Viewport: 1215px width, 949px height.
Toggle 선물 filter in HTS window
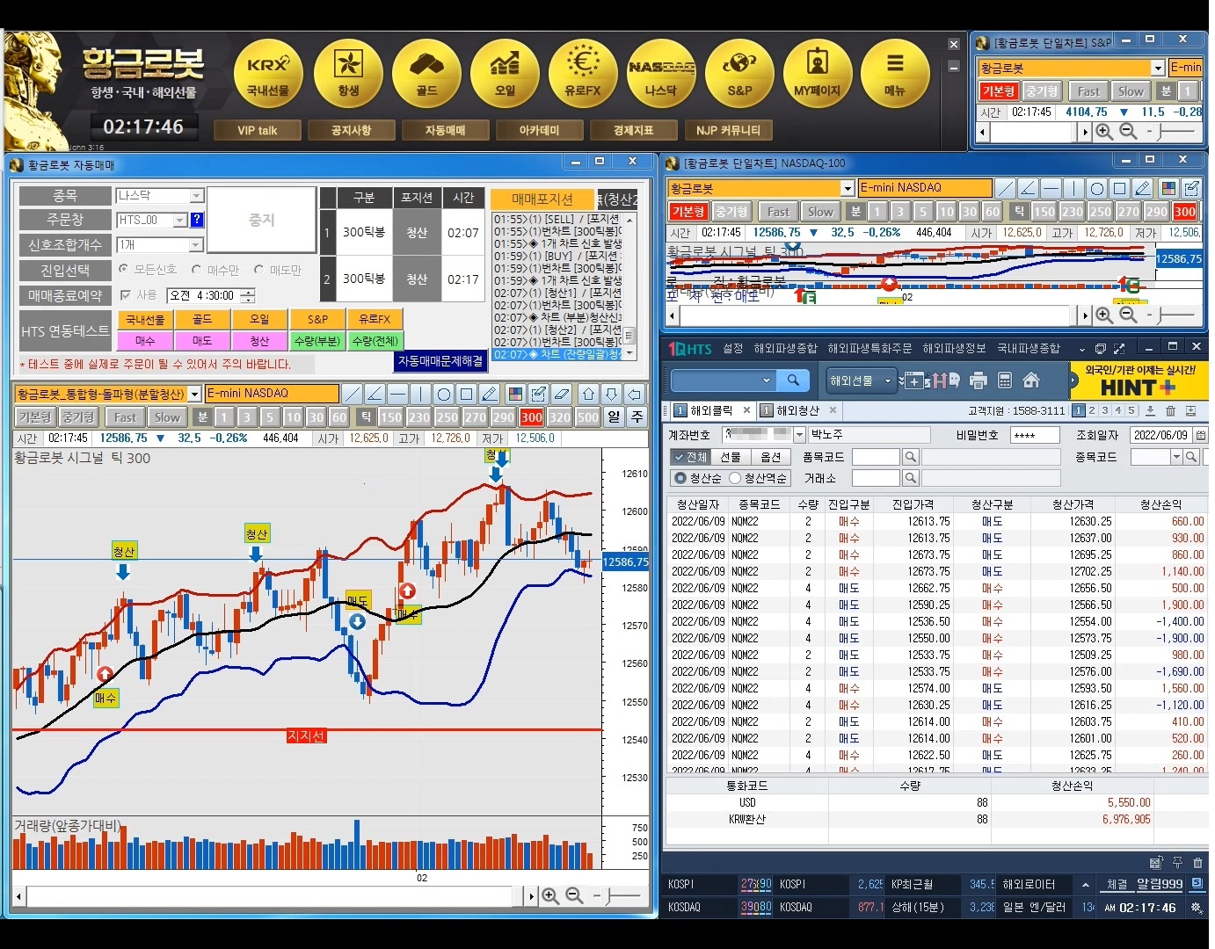tap(731, 457)
